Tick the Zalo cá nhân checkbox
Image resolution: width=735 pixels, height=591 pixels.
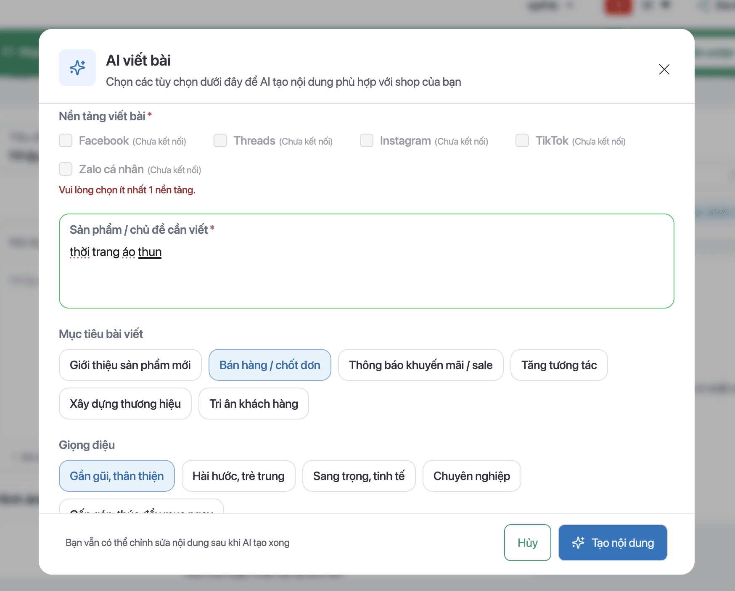pyautogui.click(x=66, y=169)
